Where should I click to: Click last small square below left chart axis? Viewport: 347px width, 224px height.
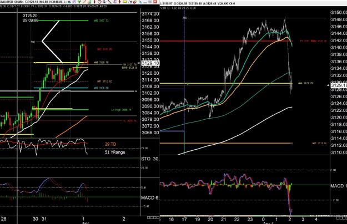[158, 217]
